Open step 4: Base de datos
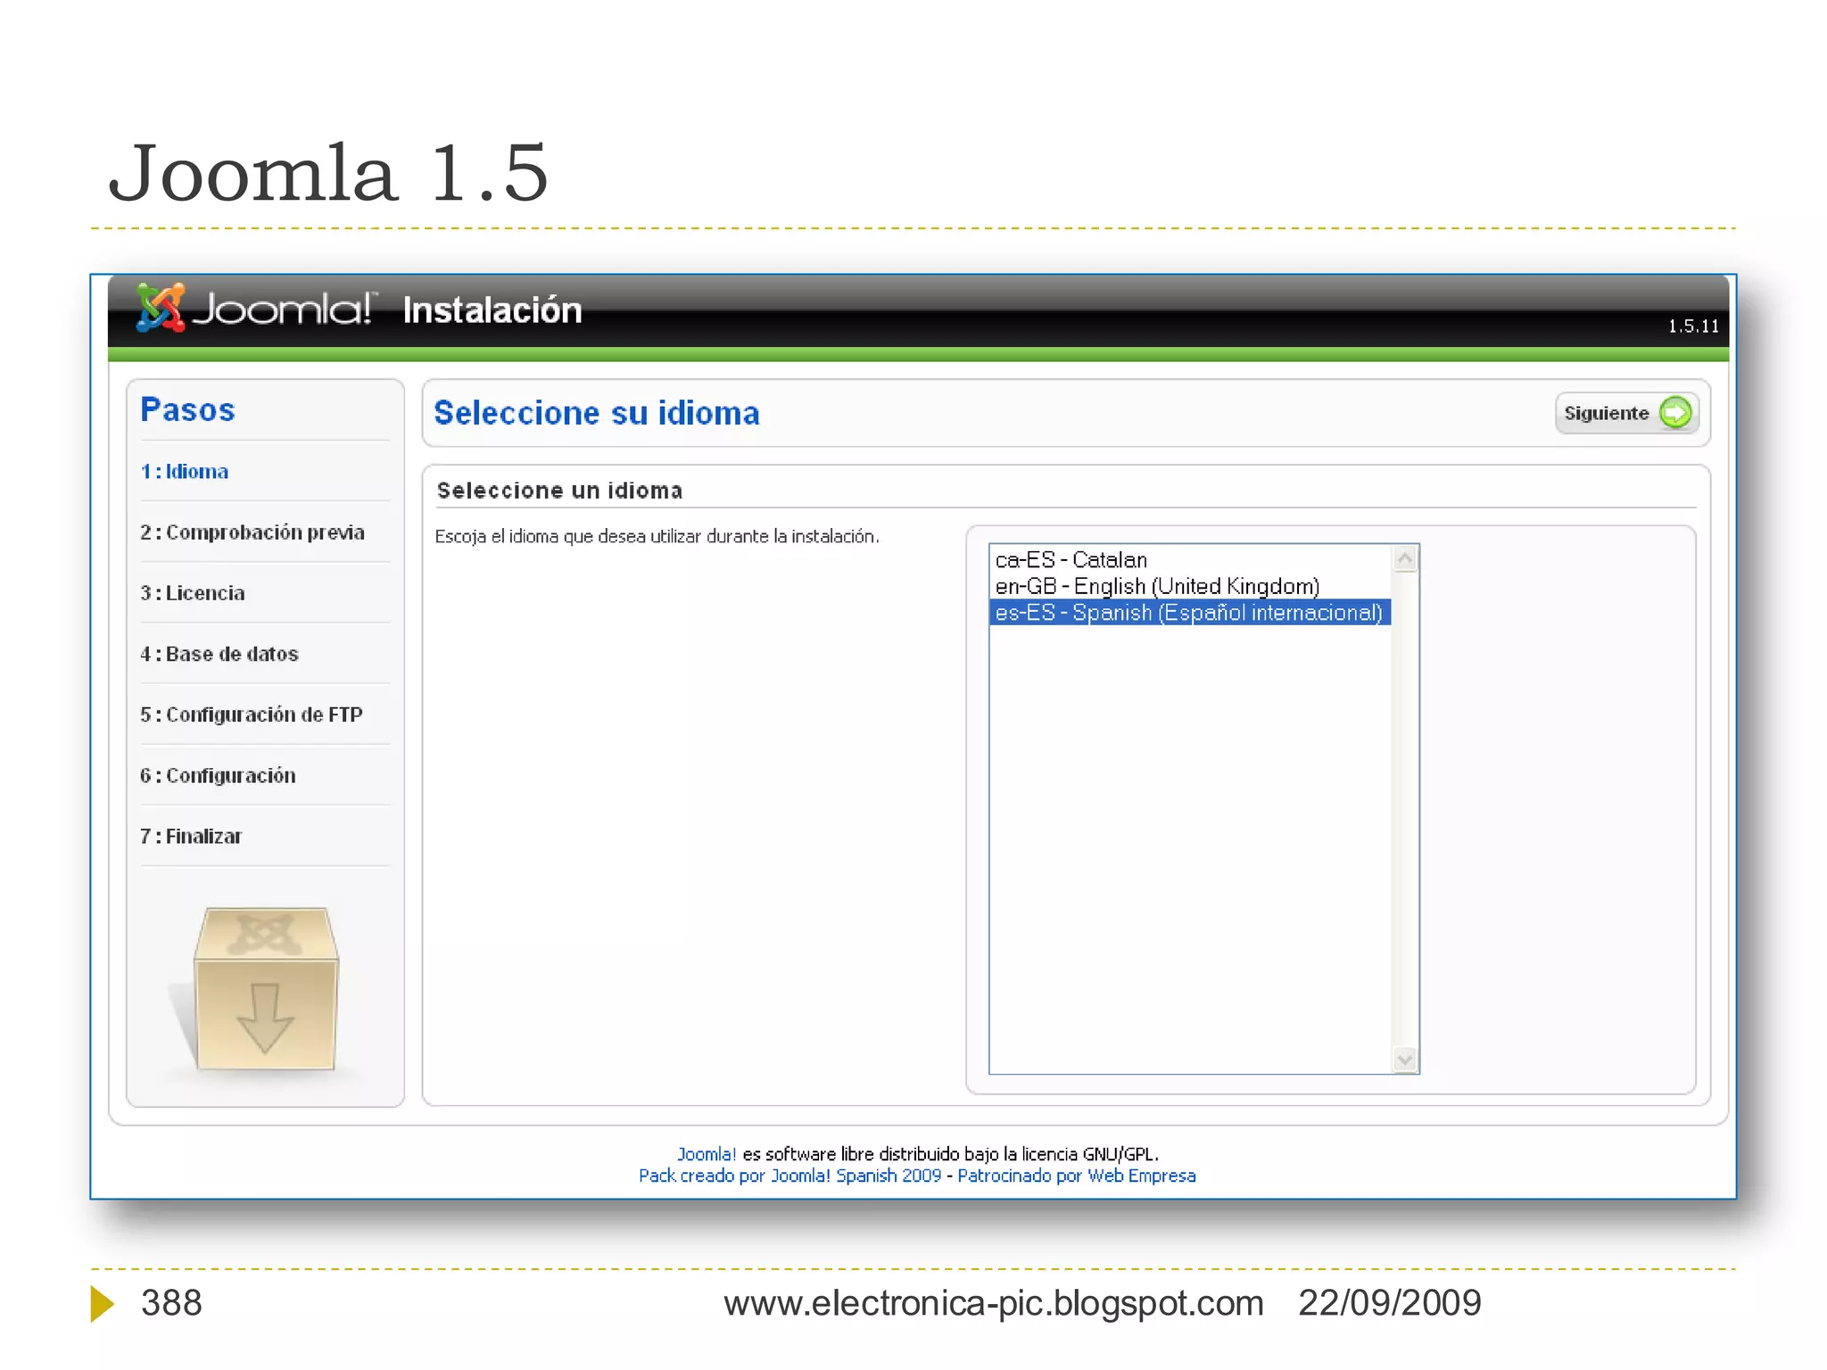This screenshot has width=1827, height=1370. [219, 654]
